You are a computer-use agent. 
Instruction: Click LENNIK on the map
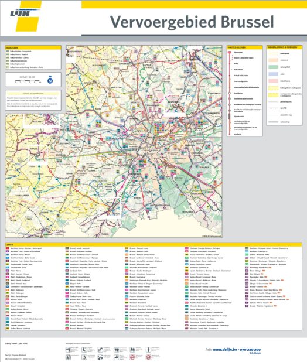click(91, 170)
